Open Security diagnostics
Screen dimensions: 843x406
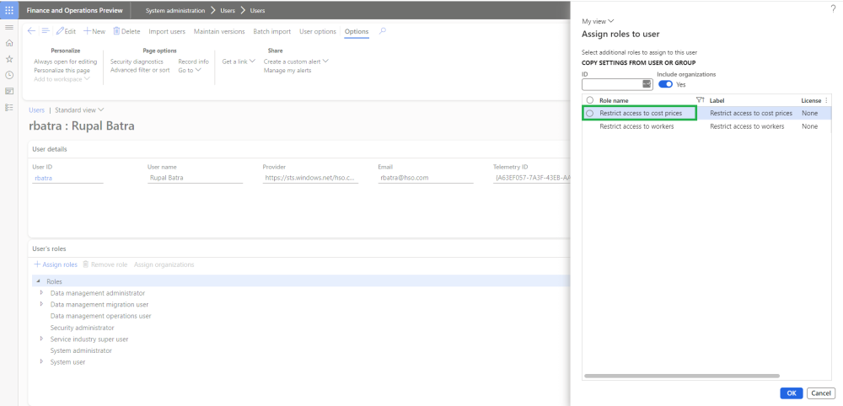pyautogui.click(x=137, y=61)
